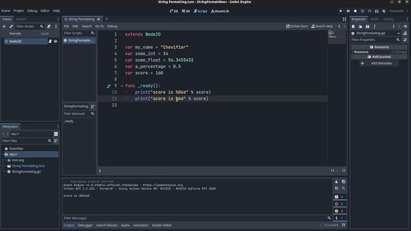Click the Filter Nodes search field

pos(30,26)
